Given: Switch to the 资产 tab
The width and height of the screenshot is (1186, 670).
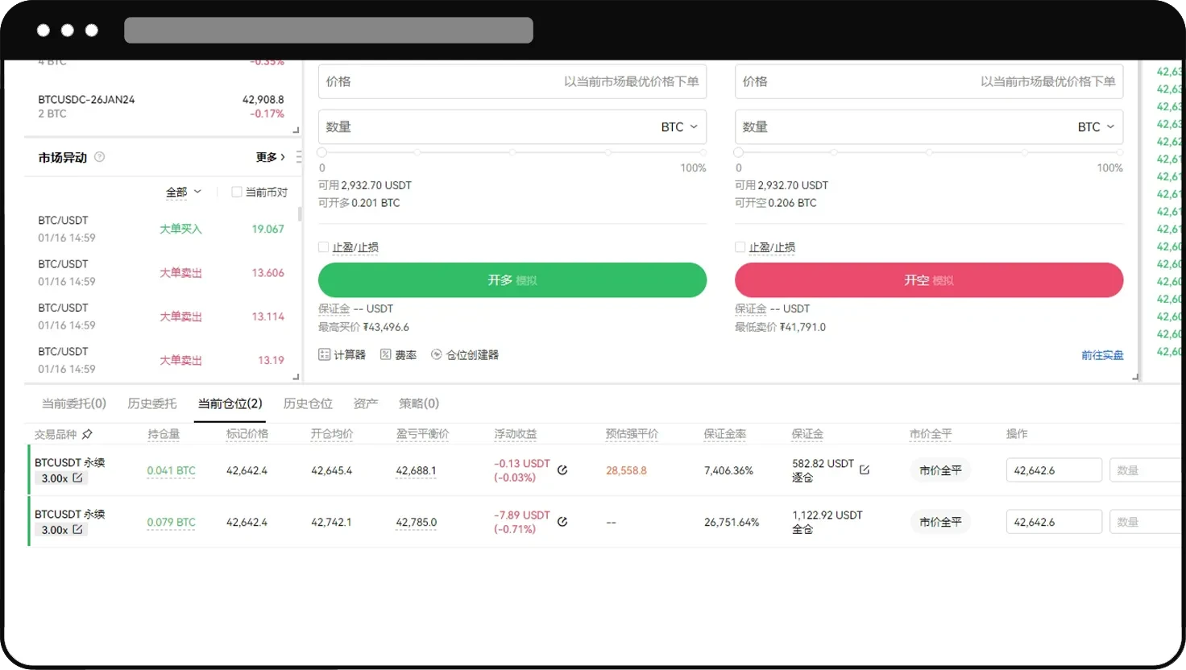Looking at the screenshot, I should [x=365, y=403].
